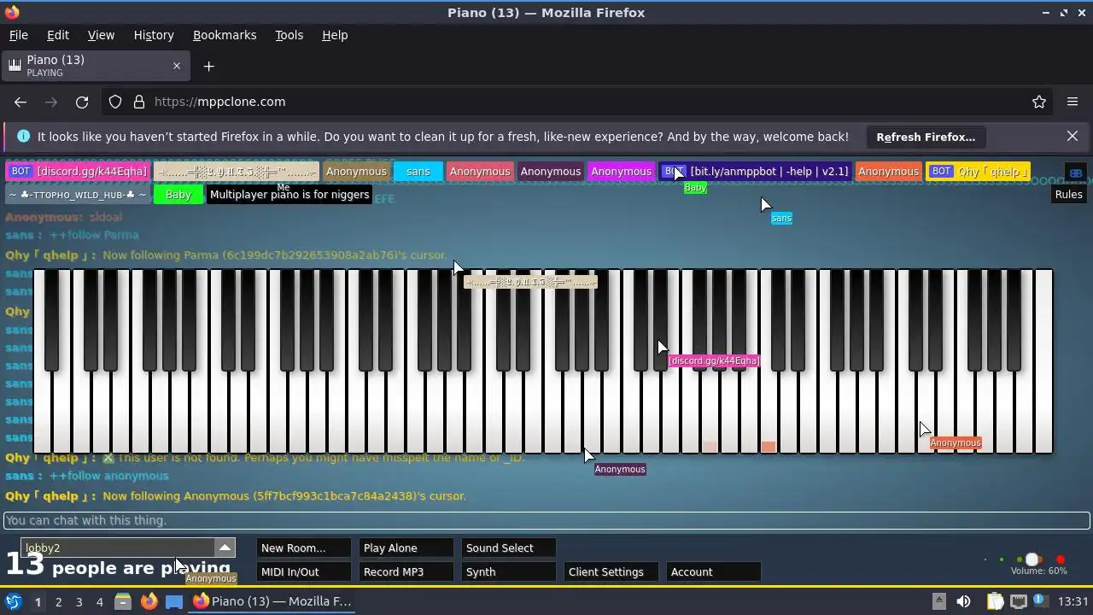Open the Account button
The height and width of the screenshot is (615, 1093).
pyautogui.click(x=713, y=571)
